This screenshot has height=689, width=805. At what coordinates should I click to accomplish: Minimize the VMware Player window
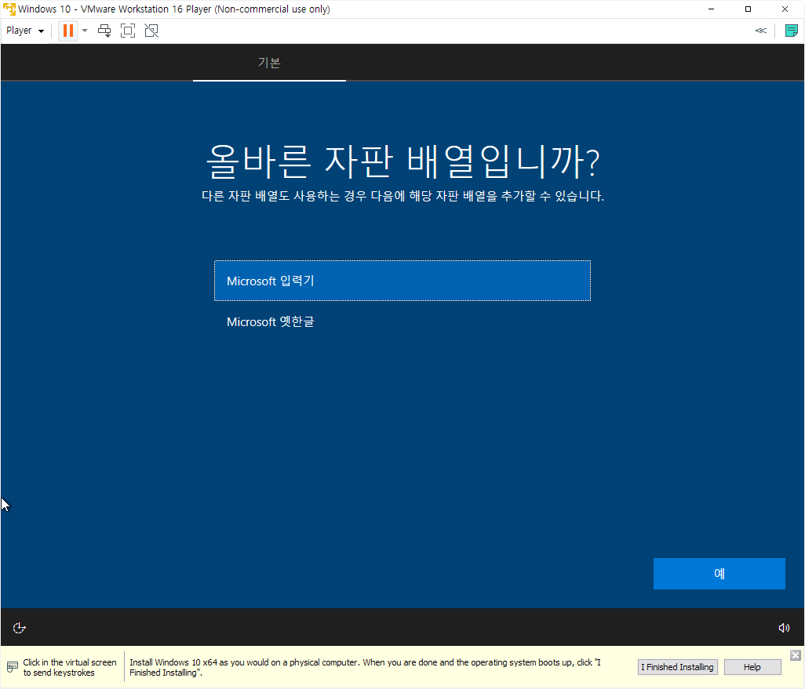[x=711, y=9]
